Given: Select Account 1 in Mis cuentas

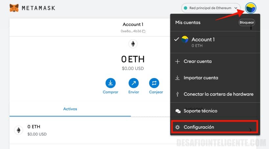Looking at the screenshot, I should coord(215,42).
